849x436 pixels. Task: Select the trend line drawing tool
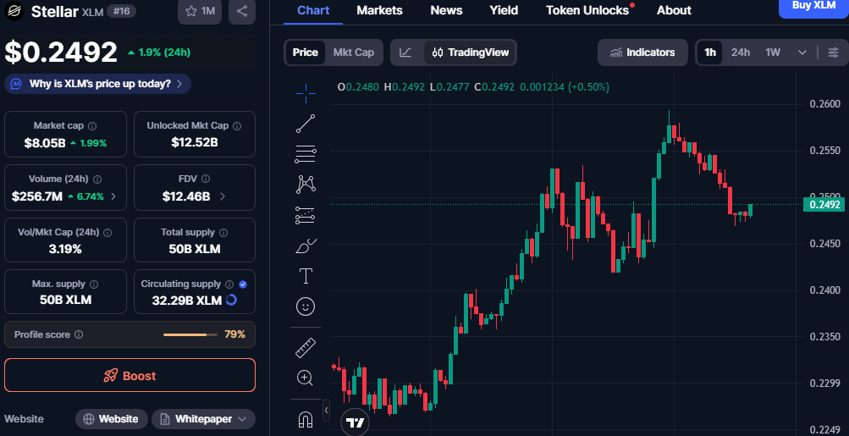(306, 123)
